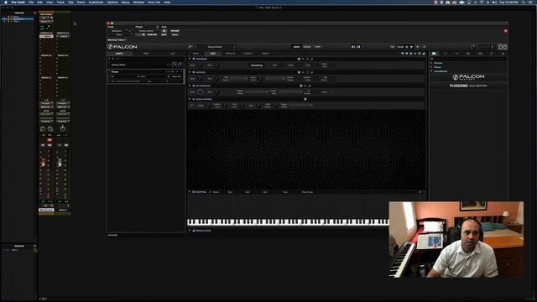Click the Program gain knob
537x302 pixels.
(x=200, y=65)
